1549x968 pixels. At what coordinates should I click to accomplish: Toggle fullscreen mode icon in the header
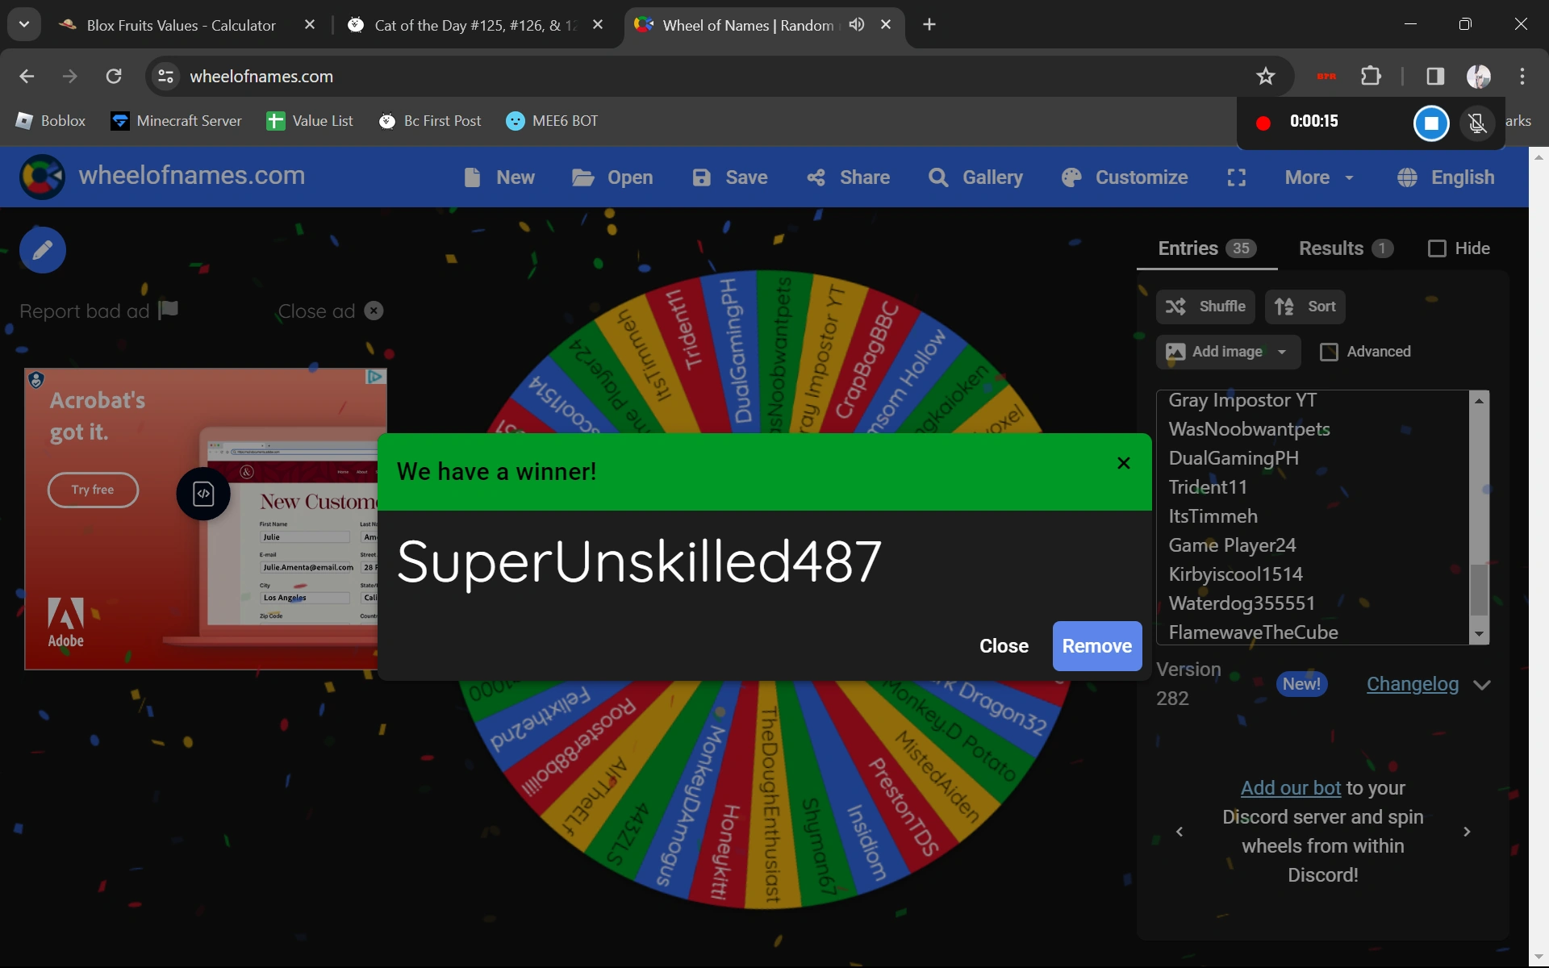tap(1237, 177)
